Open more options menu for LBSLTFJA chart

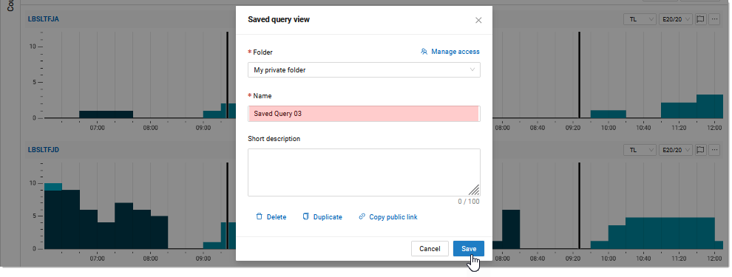[x=714, y=19]
